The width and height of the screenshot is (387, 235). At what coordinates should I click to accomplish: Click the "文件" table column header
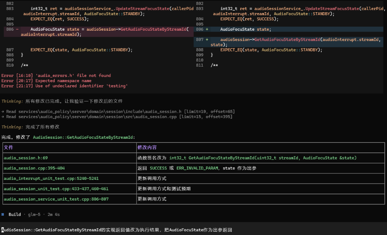click(69, 148)
